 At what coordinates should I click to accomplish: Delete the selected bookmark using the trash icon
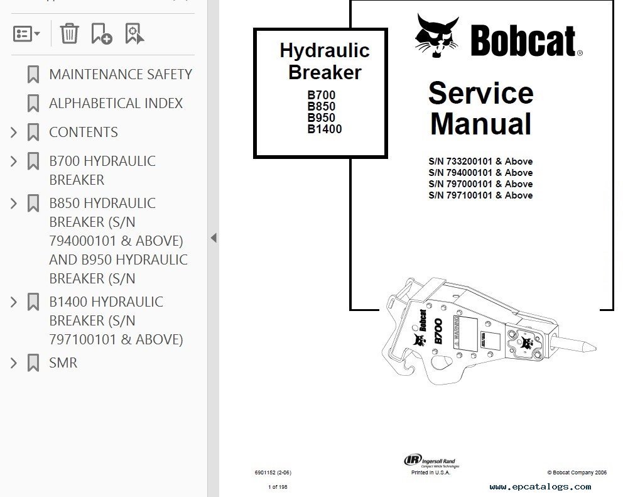pos(70,33)
